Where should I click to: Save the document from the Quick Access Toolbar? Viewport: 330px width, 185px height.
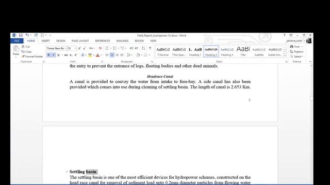tap(21, 35)
